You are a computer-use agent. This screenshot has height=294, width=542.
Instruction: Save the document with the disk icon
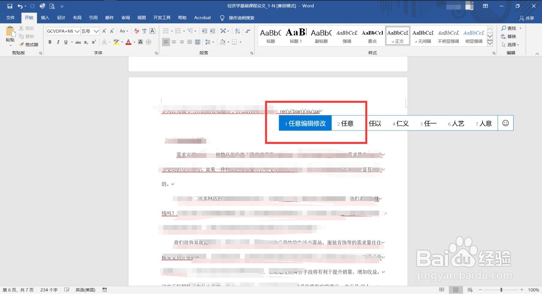point(9,6)
